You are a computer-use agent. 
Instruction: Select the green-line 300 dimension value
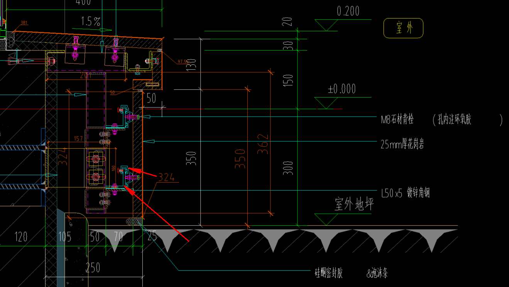click(x=288, y=168)
